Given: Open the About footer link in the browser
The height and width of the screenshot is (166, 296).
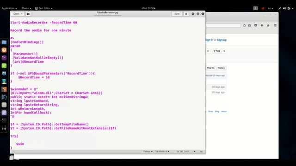Looking at the screenshot, I should point(224,112).
